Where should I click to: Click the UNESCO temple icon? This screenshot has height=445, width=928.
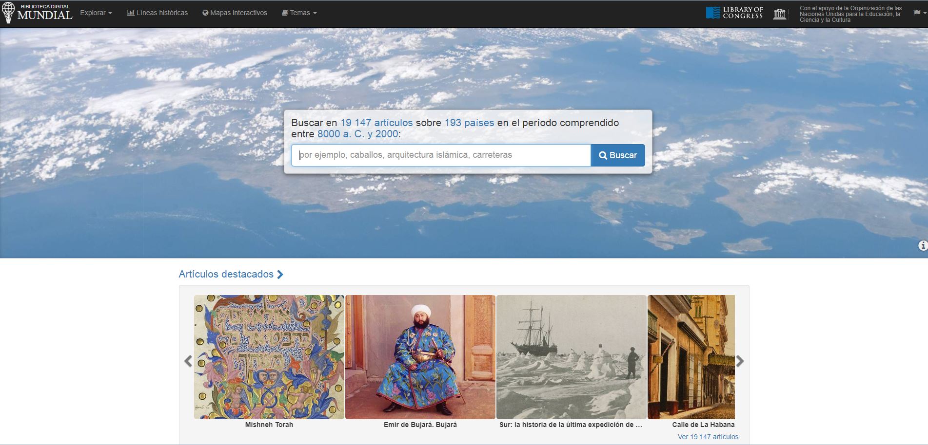779,14
